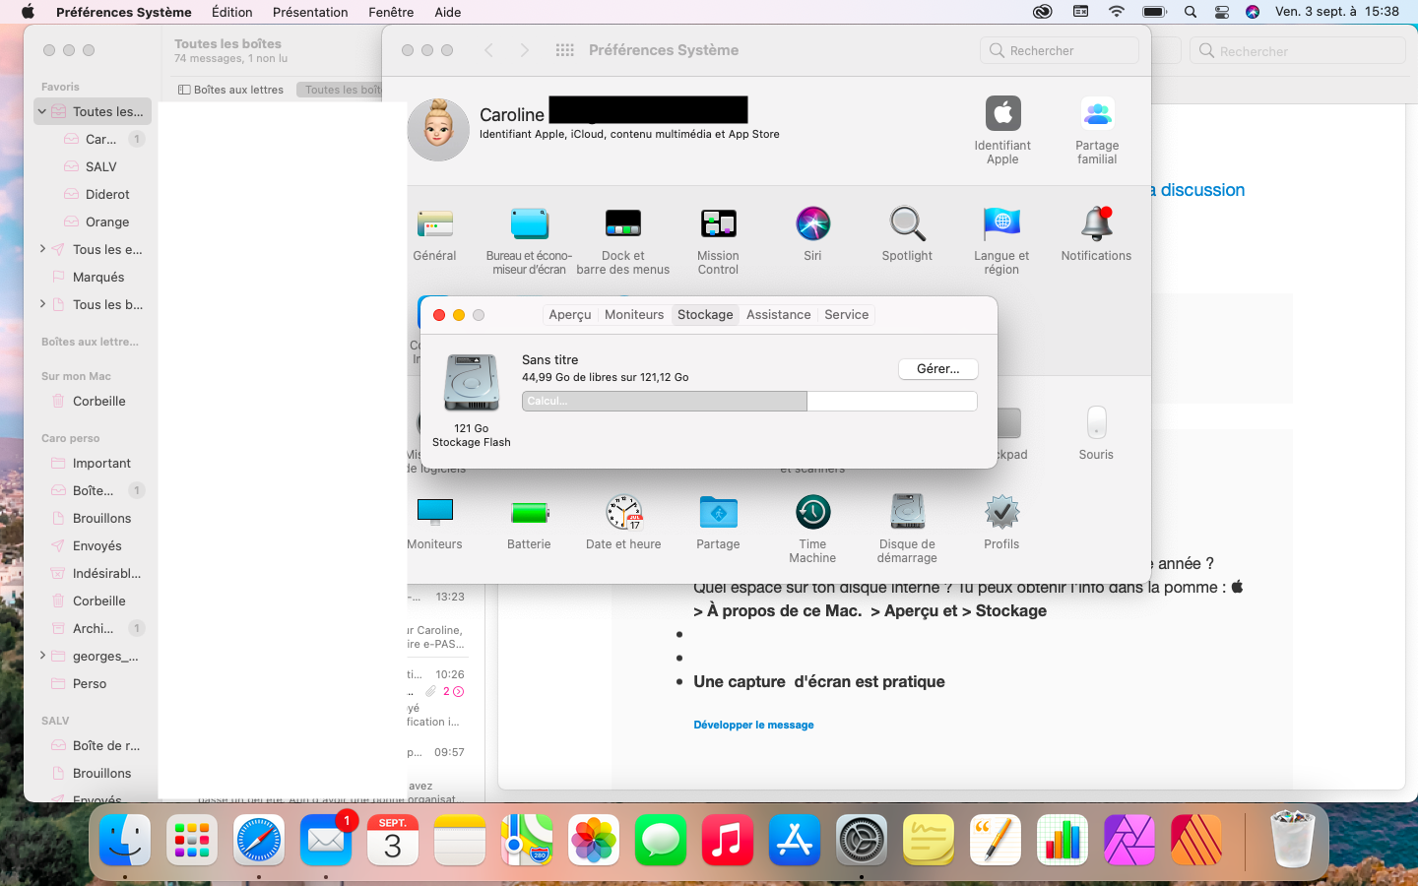Click the Boîtes aux lettres toggle button

[x=231, y=90]
